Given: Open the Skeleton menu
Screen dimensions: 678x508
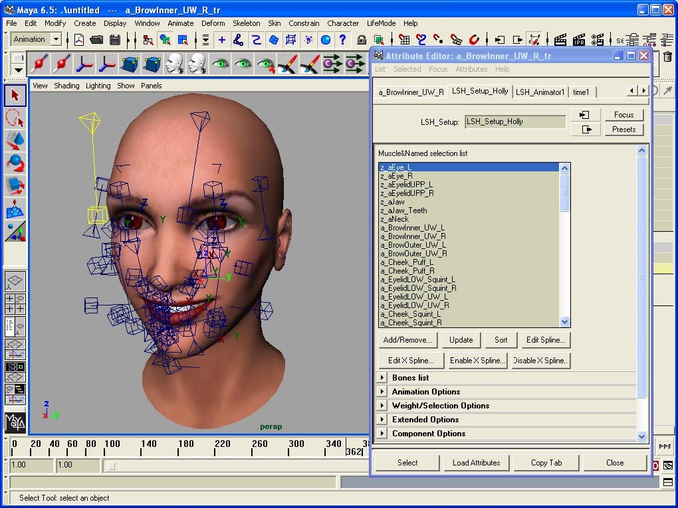Looking at the screenshot, I should pos(246,23).
